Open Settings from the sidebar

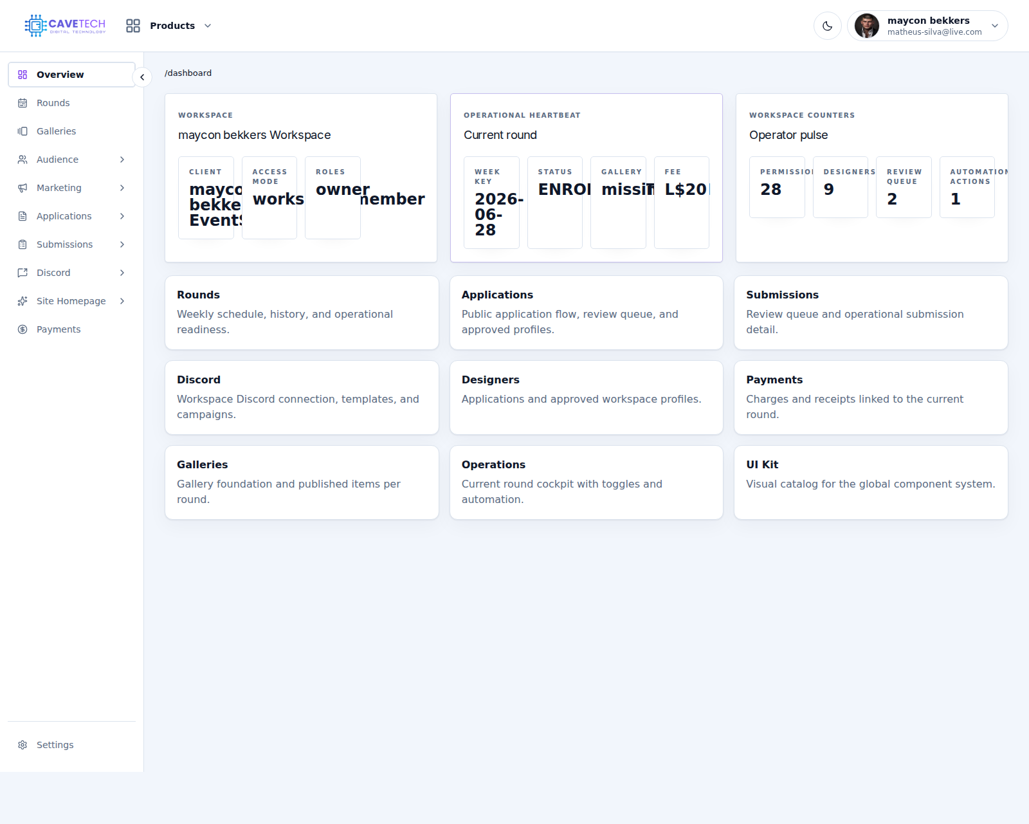(71, 745)
